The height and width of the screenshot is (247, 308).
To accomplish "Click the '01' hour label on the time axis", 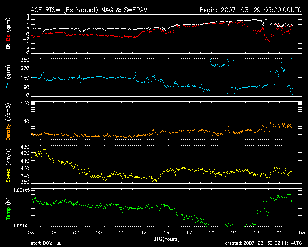I will [279, 233].
